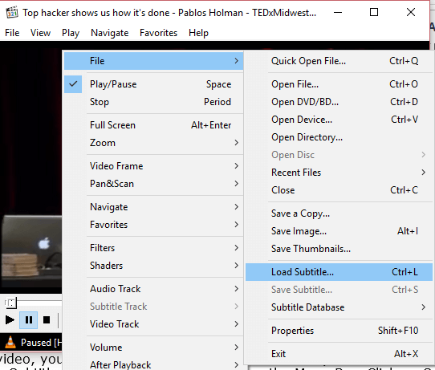This screenshot has width=435, height=370.
Task: Open Properties from the File submenu
Action: (x=339, y=331)
